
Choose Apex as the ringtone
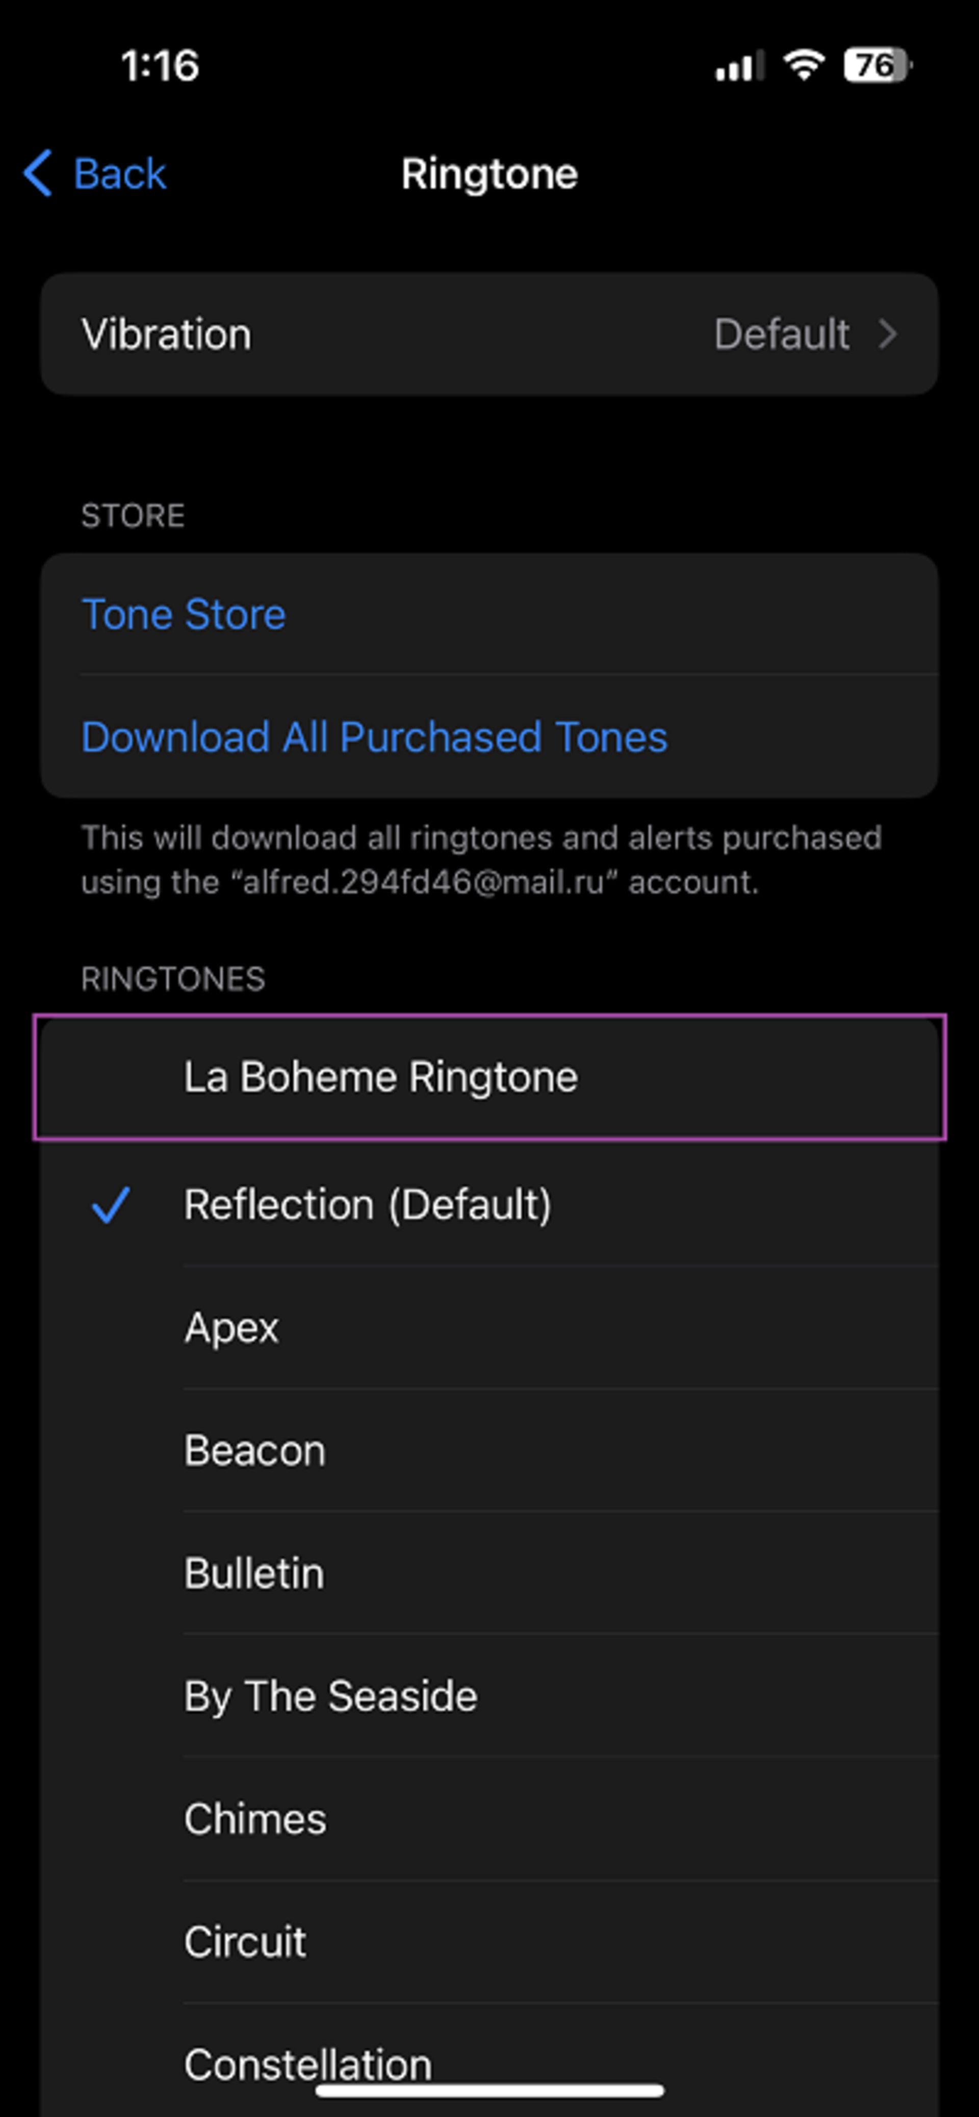pyautogui.click(x=232, y=1327)
